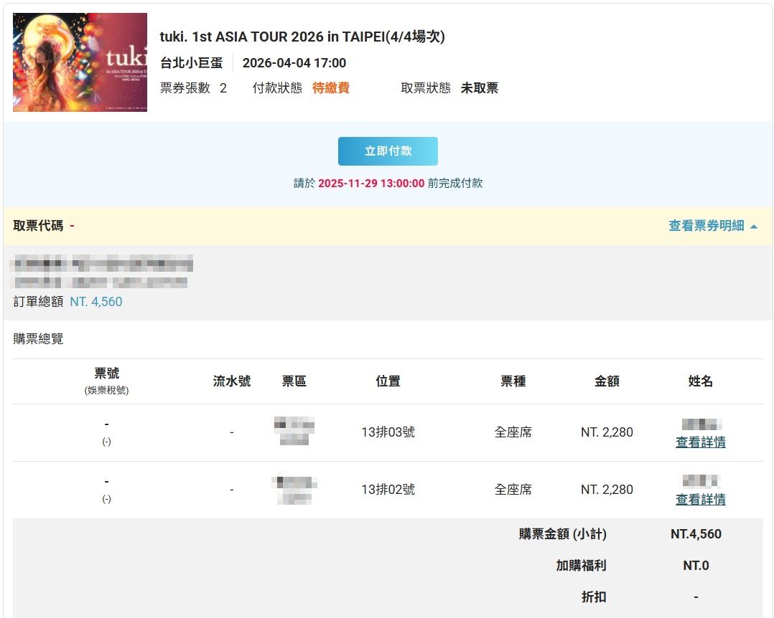Click the 折扣 discount label

[x=593, y=596]
